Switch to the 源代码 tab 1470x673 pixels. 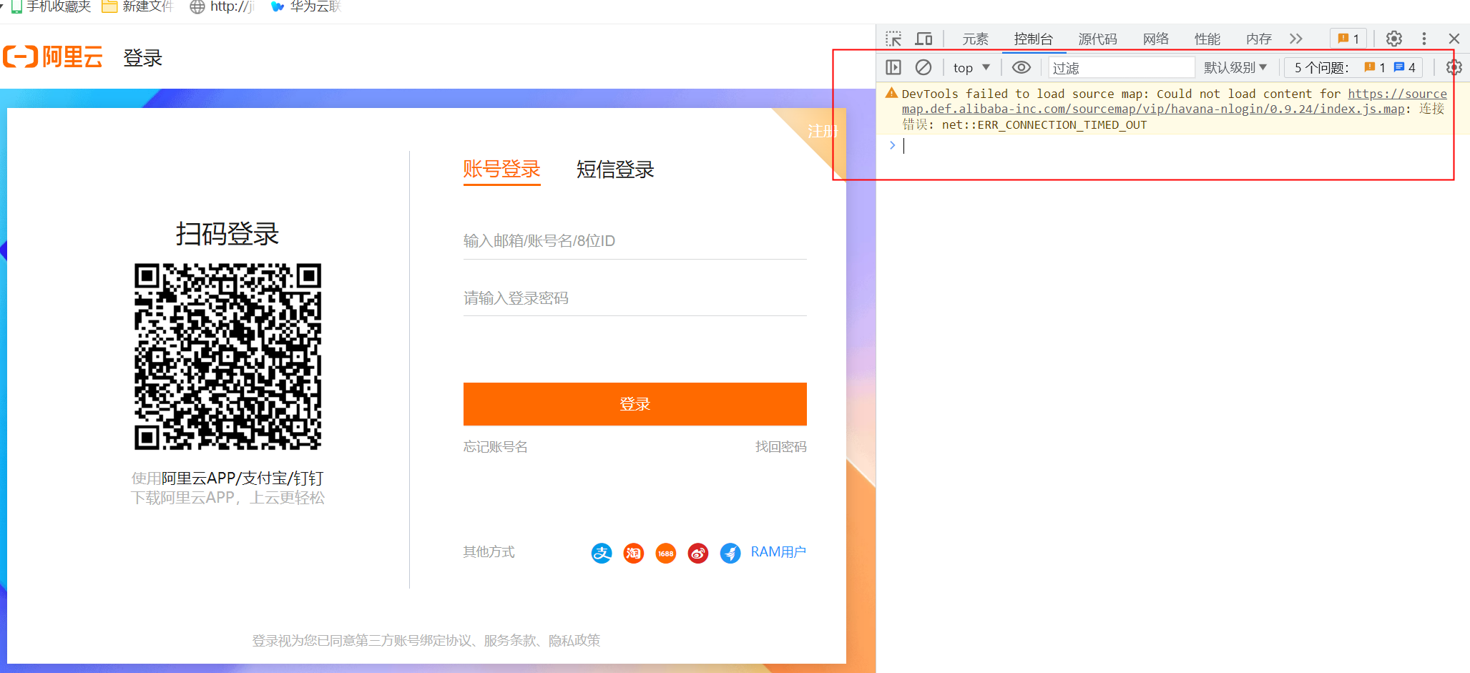(x=1097, y=39)
